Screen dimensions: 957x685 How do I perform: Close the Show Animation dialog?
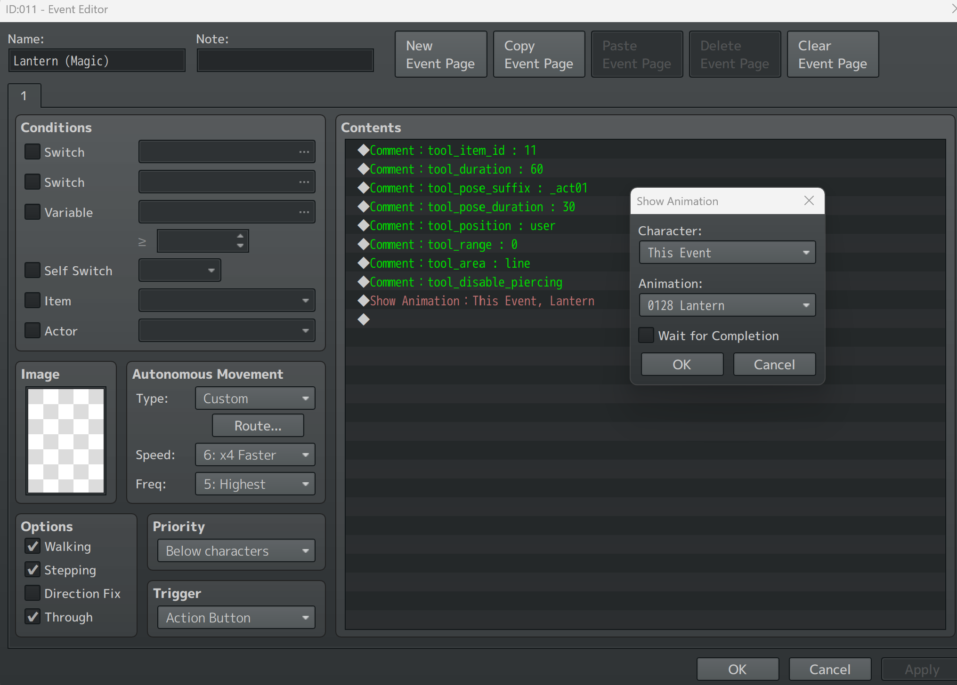pos(809,201)
